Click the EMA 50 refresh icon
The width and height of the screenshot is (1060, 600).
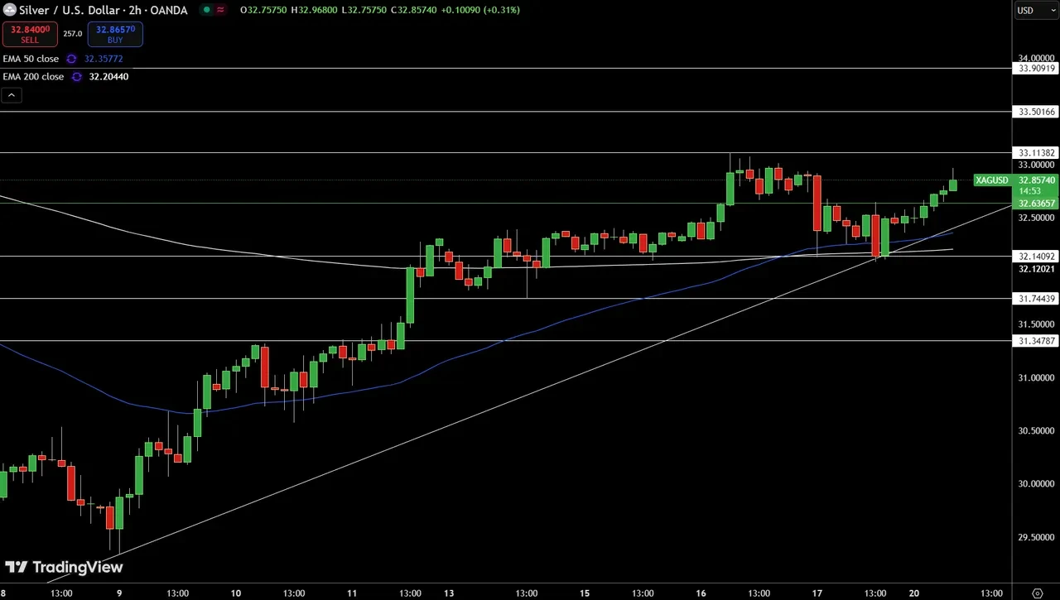71,59
